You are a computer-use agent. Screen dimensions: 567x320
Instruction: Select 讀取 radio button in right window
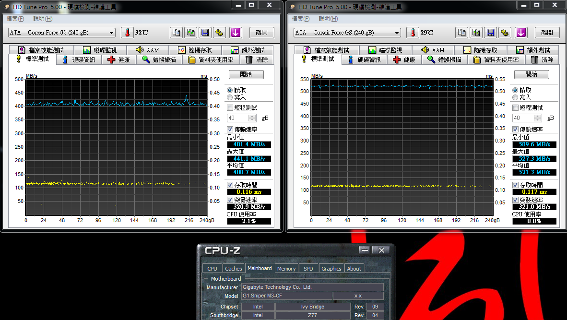(x=515, y=90)
